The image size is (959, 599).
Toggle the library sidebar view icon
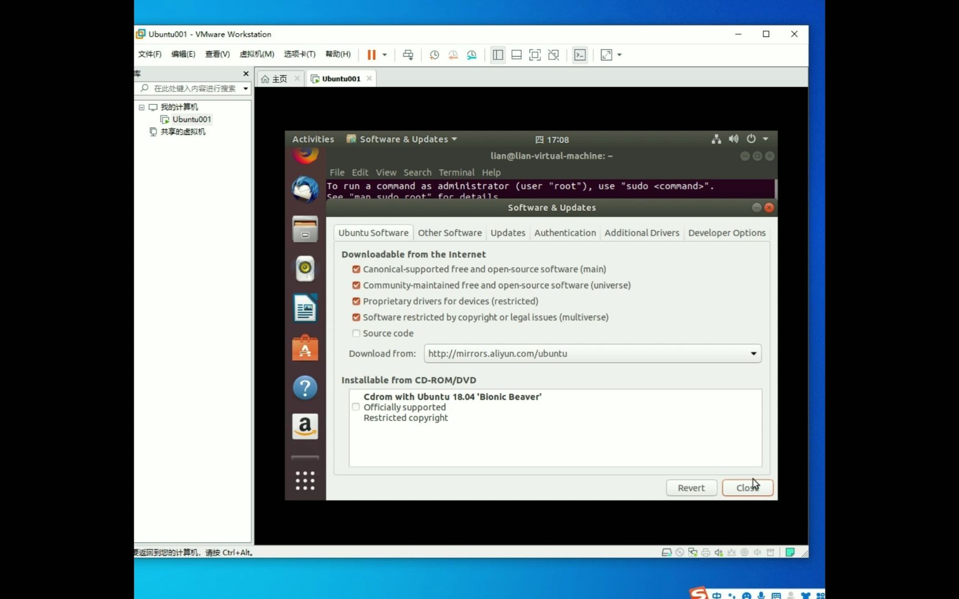[x=498, y=54]
